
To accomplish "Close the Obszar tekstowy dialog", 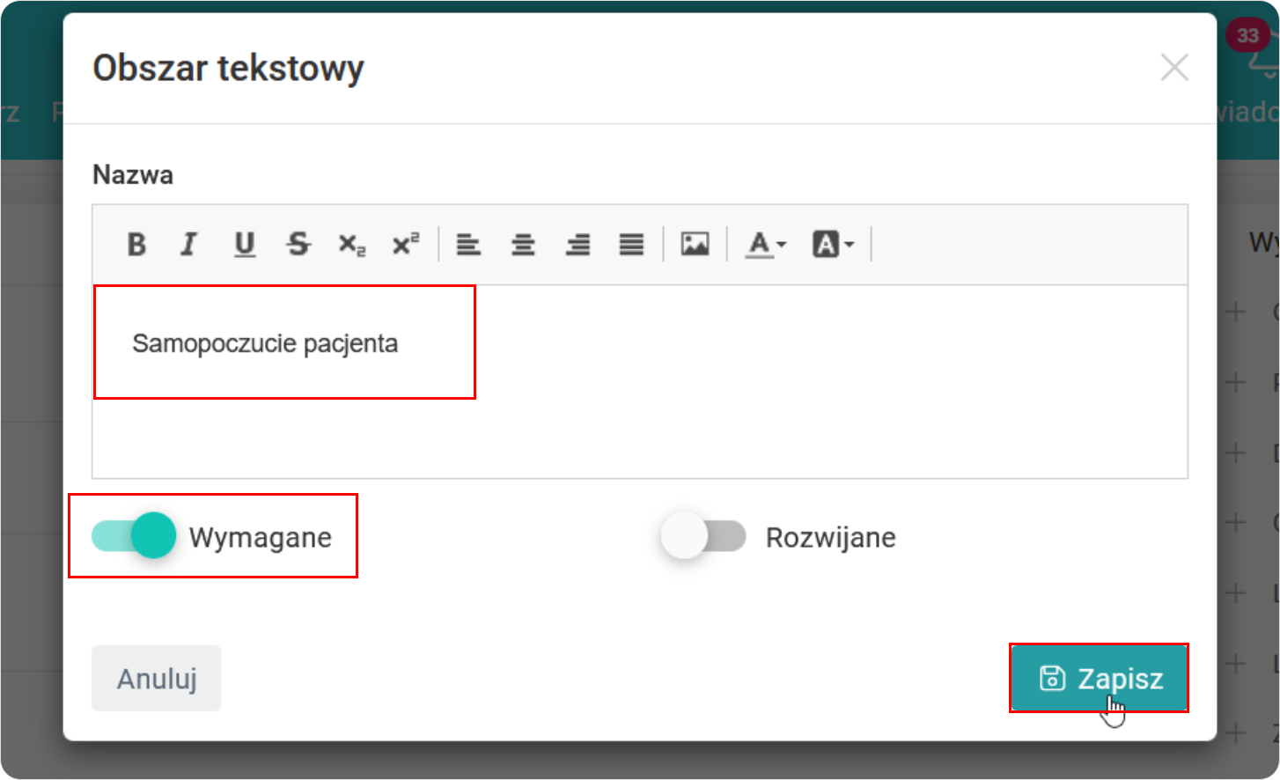I will coord(1174,67).
